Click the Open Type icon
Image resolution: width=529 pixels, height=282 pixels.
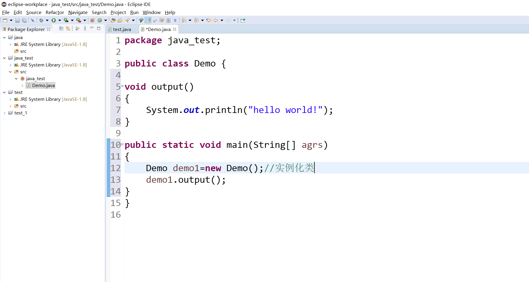pyautogui.click(x=113, y=20)
